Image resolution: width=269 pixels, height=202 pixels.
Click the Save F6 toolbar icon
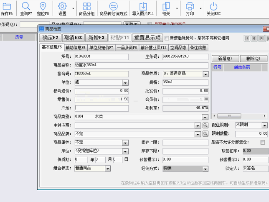click(7, 6)
